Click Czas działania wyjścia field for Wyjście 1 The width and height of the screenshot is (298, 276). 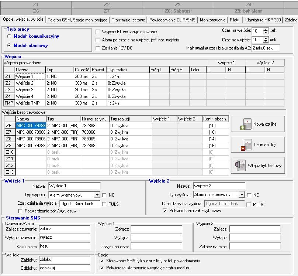80,204
